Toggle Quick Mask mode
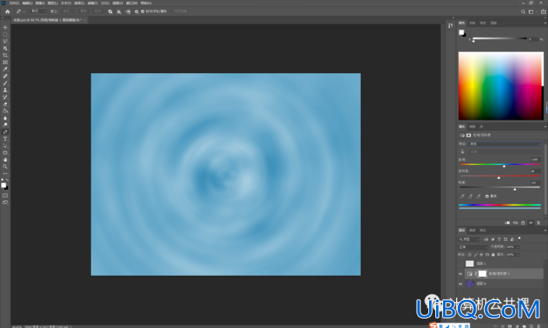The image size is (548, 328). pos(5,195)
